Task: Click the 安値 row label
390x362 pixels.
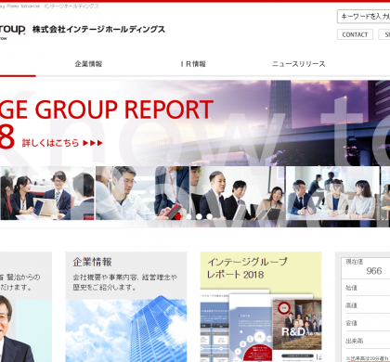Action: [351, 323]
